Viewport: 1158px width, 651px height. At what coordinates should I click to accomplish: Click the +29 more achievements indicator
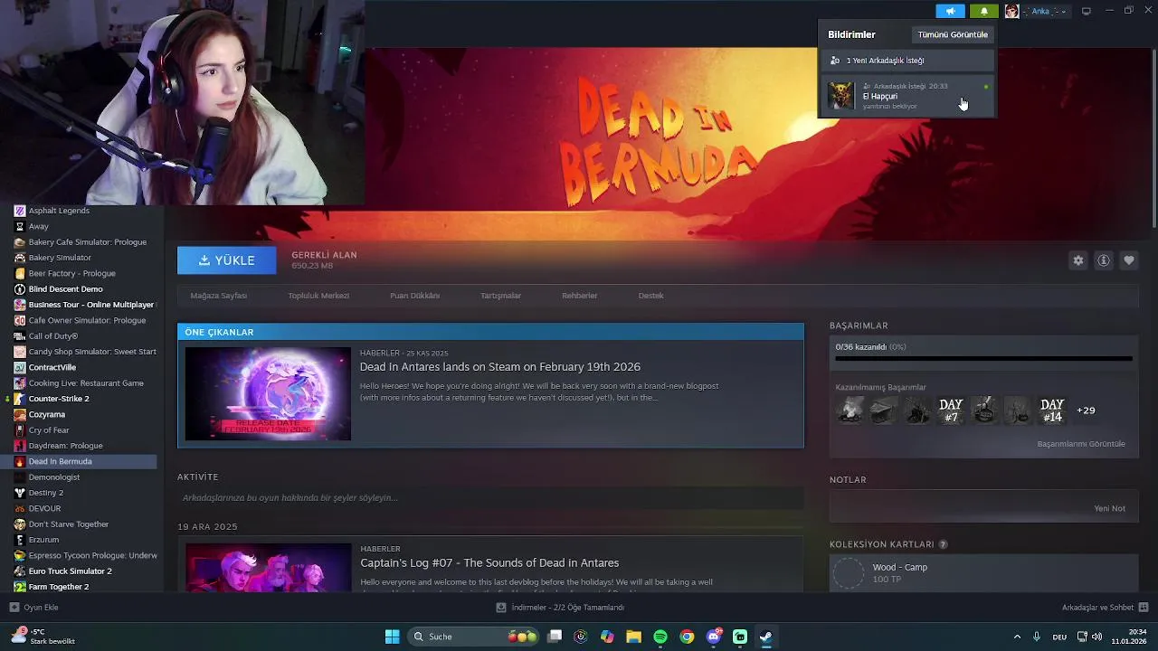click(x=1086, y=410)
